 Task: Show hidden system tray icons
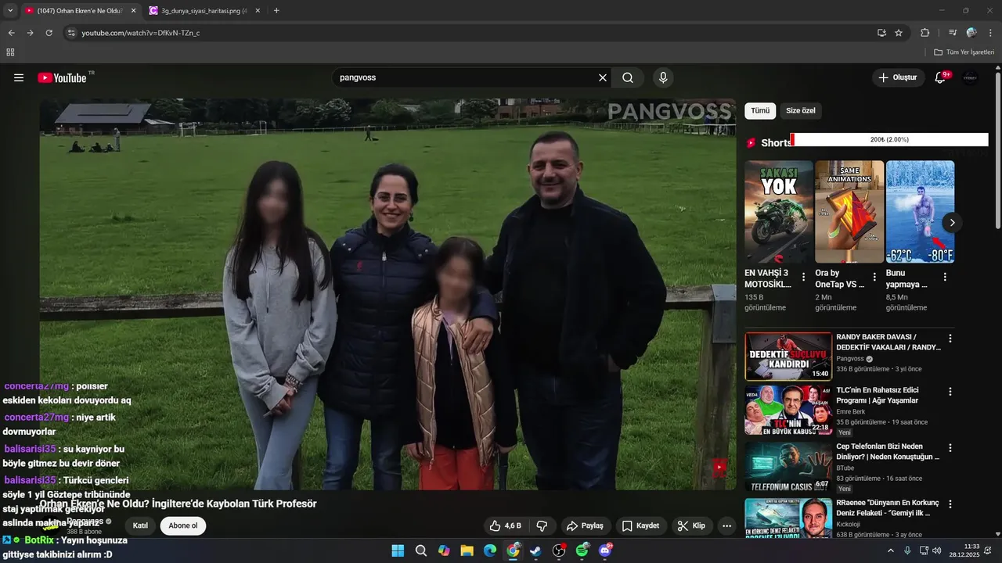click(890, 550)
